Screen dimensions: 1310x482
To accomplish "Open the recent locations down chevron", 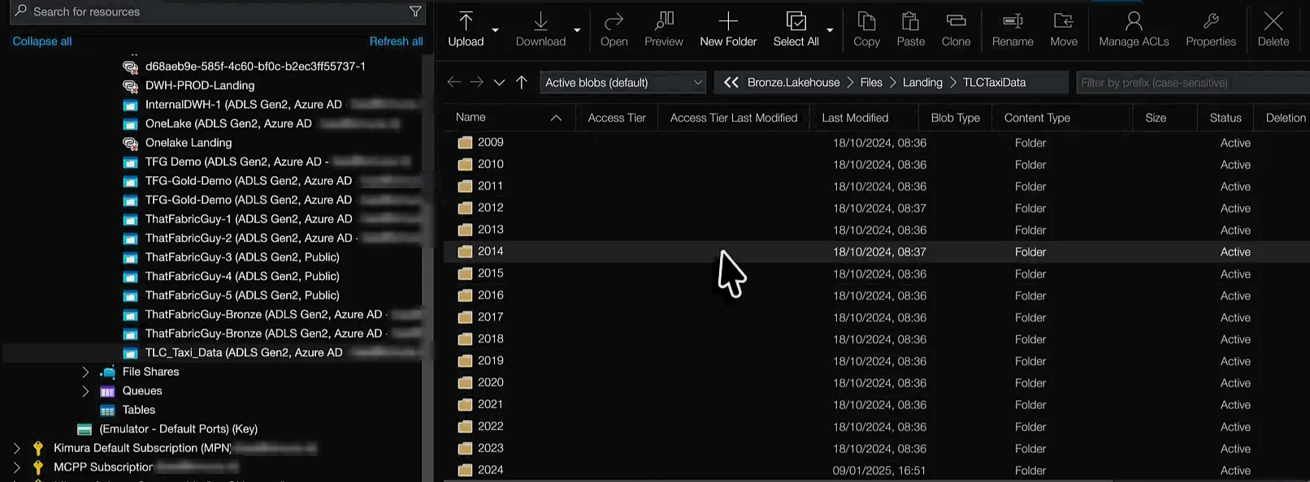I will pyautogui.click(x=499, y=83).
